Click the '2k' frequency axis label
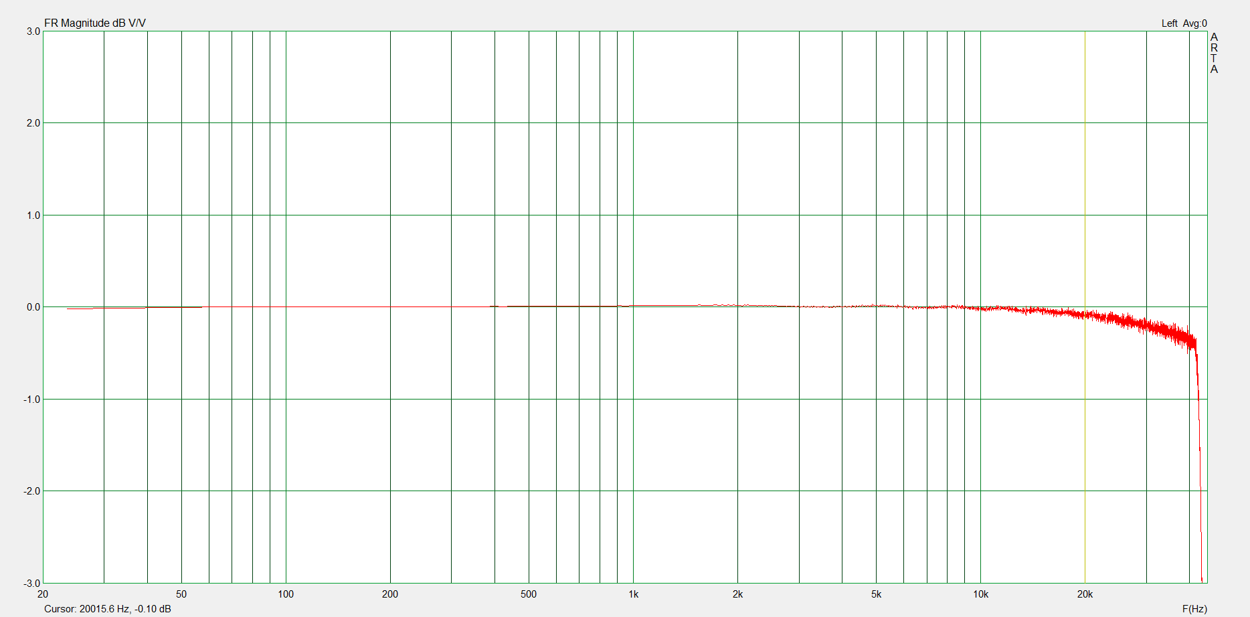The width and height of the screenshot is (1250, 617). [x=737, y=594]
